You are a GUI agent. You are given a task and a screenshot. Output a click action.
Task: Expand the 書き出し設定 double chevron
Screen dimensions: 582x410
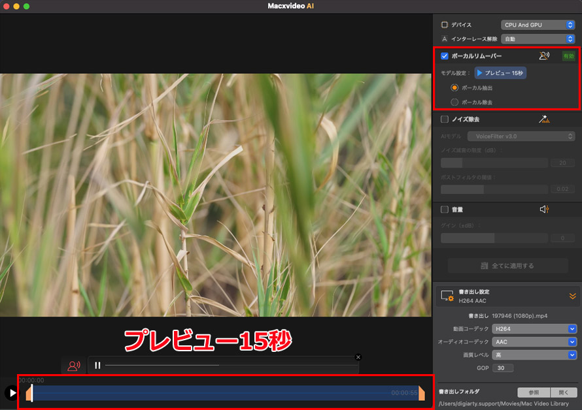click(572, 296)
